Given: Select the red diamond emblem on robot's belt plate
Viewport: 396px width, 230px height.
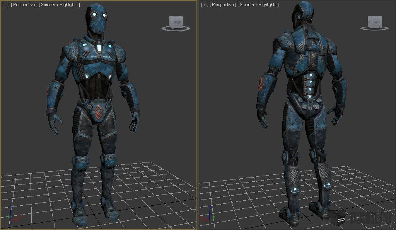Looking at the screenshot, I should [98, 112].
